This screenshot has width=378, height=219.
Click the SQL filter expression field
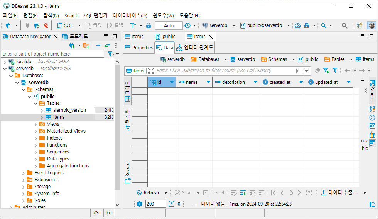pos(224,71)
